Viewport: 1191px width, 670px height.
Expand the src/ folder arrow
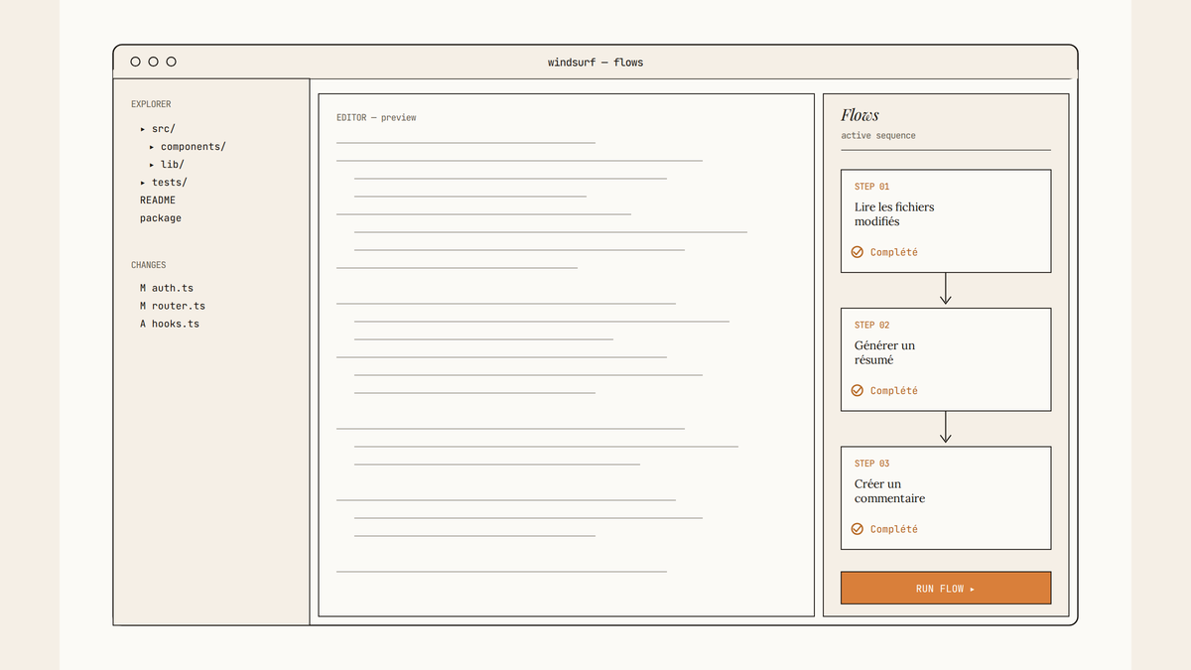(143, 129)
